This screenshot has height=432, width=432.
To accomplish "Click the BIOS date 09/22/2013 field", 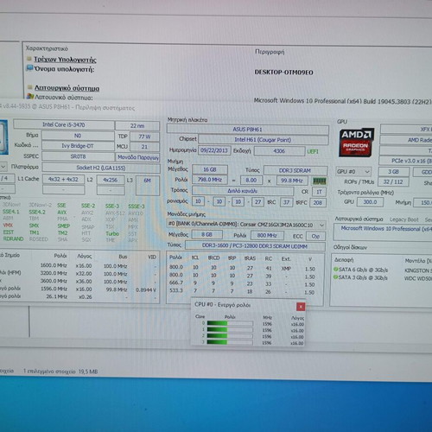I will click(x=214, y=150).
